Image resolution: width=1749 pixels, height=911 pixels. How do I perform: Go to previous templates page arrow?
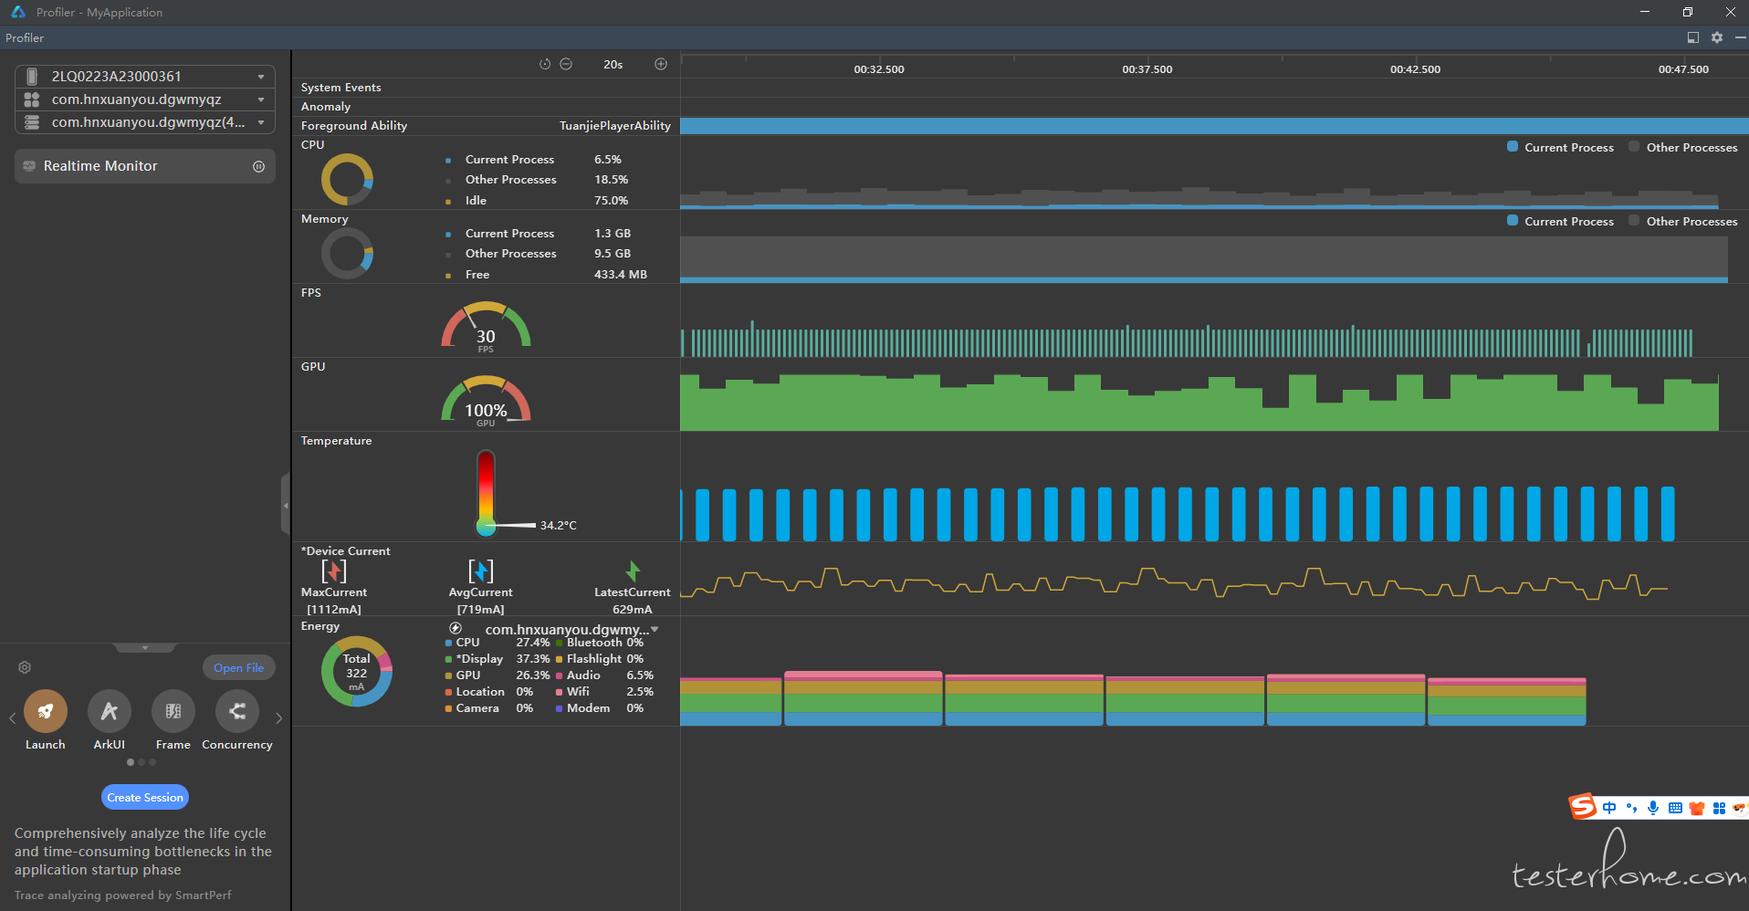[x=12, y=718]
